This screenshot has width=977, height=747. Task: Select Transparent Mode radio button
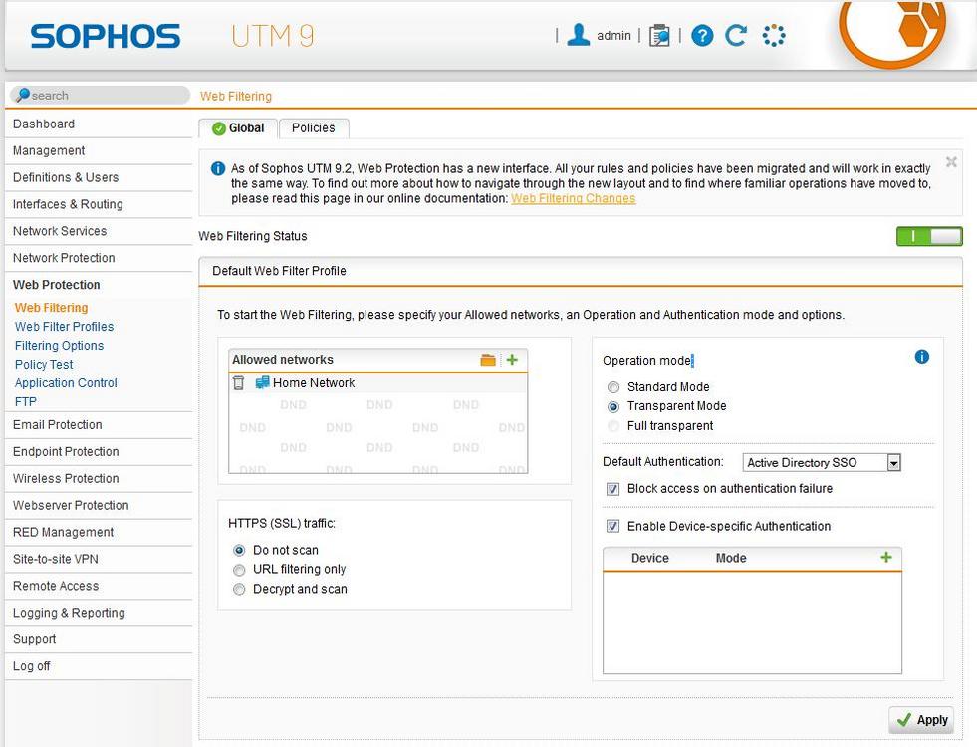(x=613, y=406)
